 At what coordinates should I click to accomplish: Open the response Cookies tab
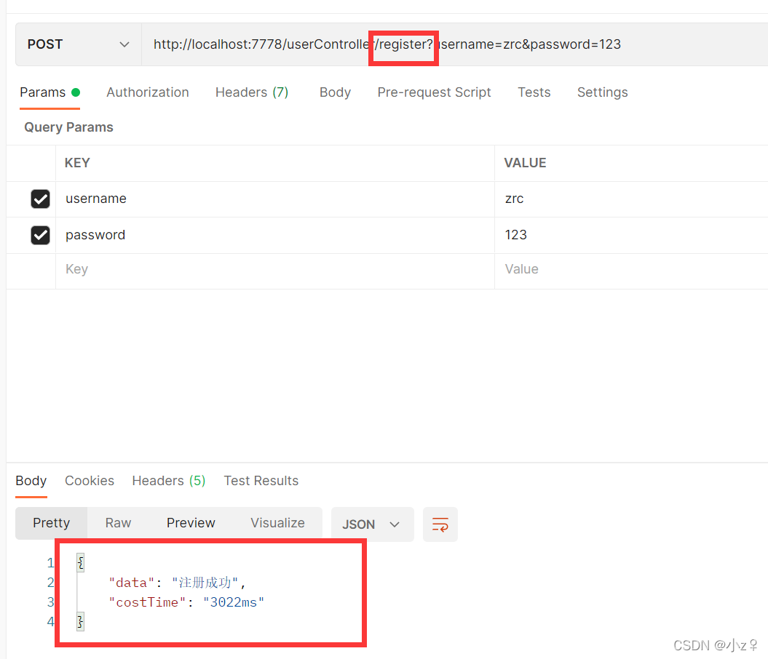pyautogui.click(x=89, y=481)
